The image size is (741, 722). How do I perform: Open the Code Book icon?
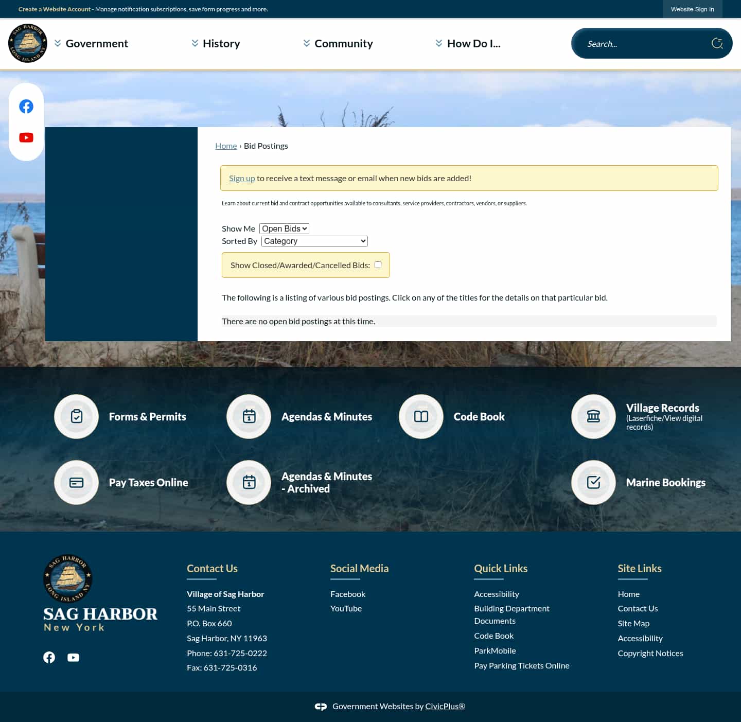(421, 416)
